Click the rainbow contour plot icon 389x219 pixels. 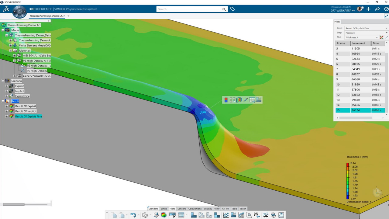164,215
